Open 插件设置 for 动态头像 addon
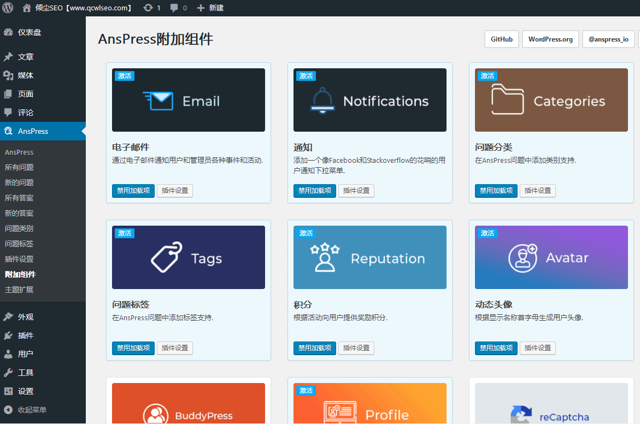The image size is (640, 424). pos(538,348)
